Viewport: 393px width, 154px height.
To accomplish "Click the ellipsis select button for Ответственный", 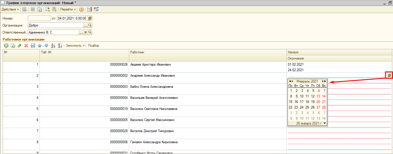I will [81, 32].
